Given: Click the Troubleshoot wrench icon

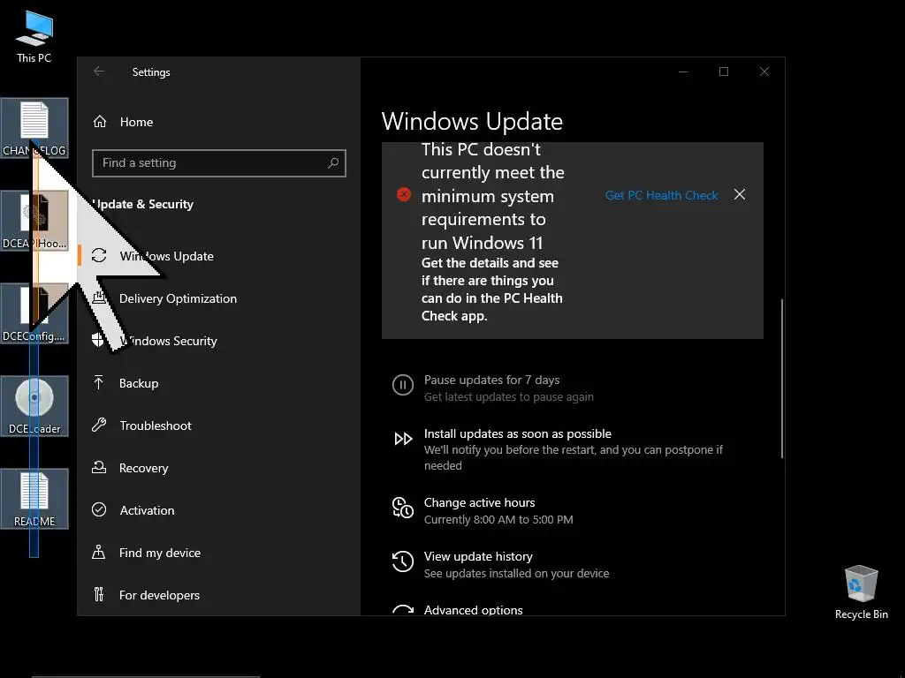Looking at the screenshot, I should coord(99,426).
